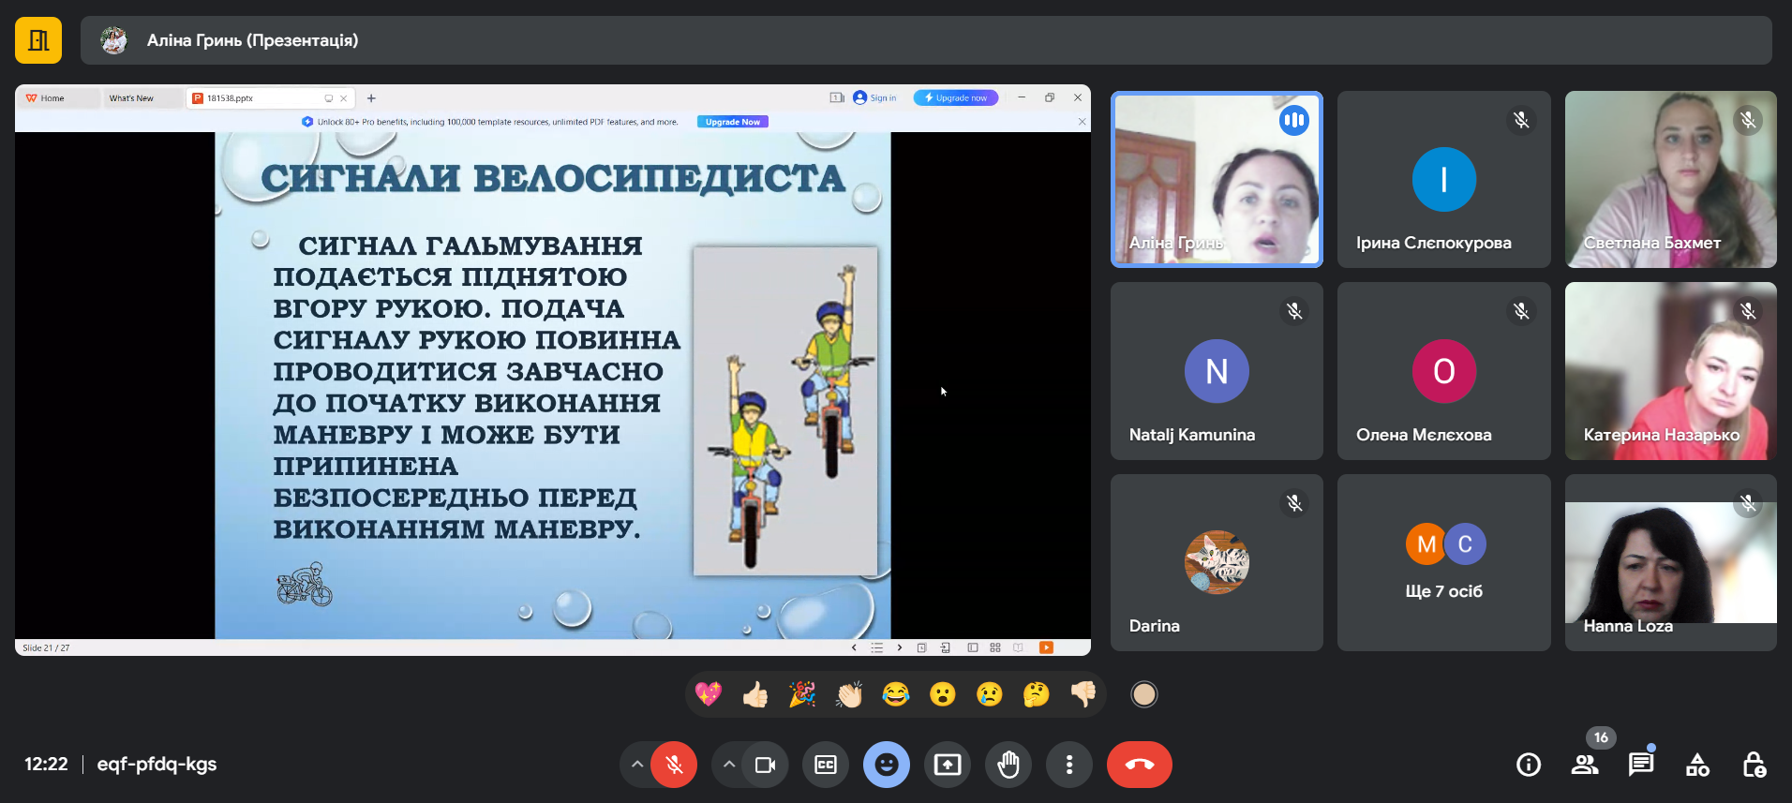Open the chat panel
The image size is (1792, 803).
tap(1640, 765)
